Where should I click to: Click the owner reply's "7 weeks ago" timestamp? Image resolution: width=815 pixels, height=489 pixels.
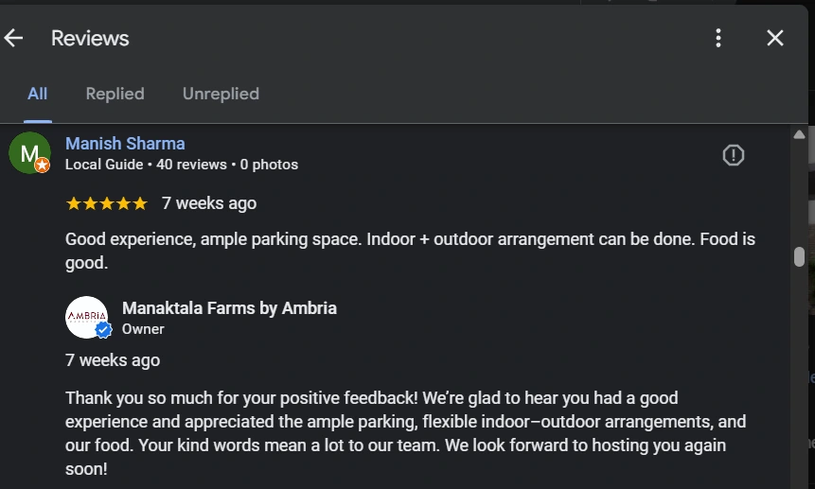113,360
